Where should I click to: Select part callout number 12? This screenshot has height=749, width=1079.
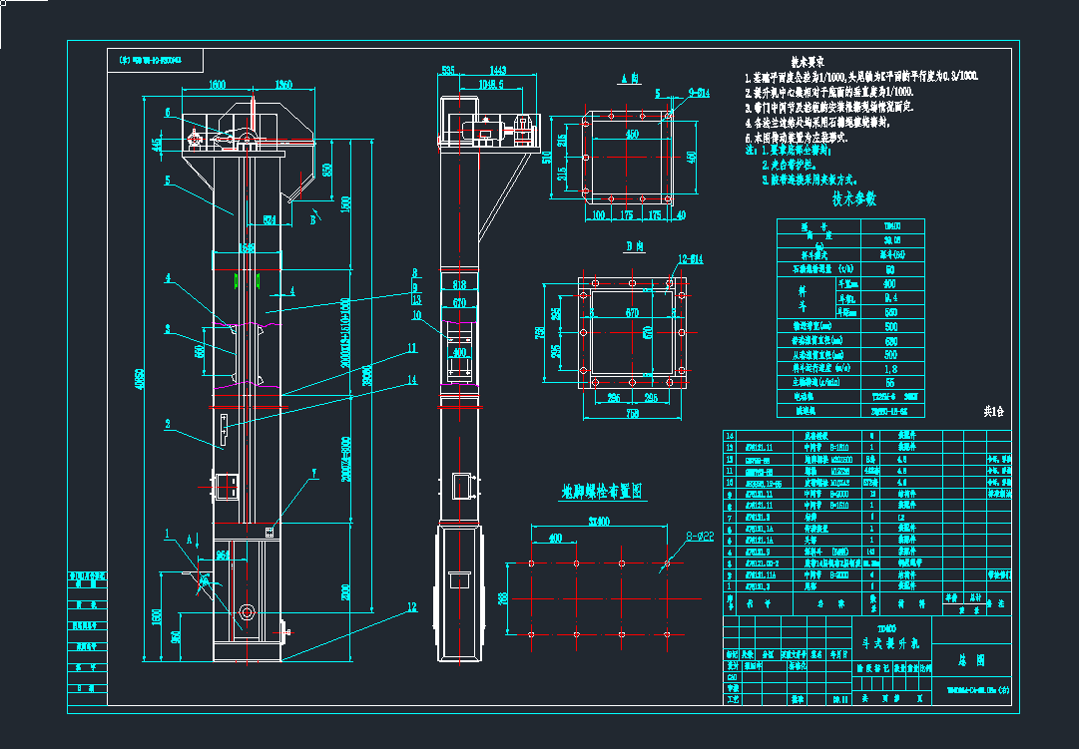[x=410, y=605]
